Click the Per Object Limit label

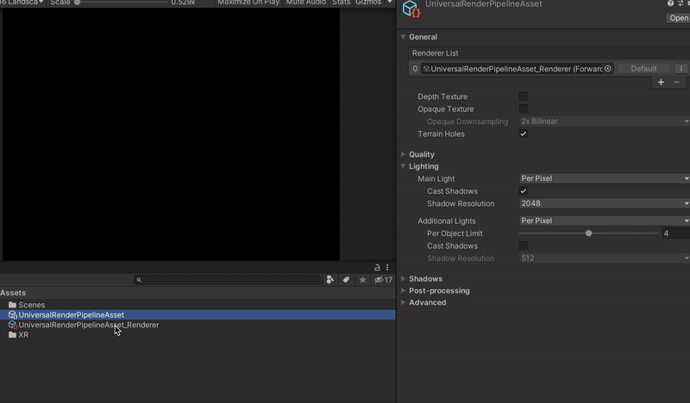[x=455, y=233]
